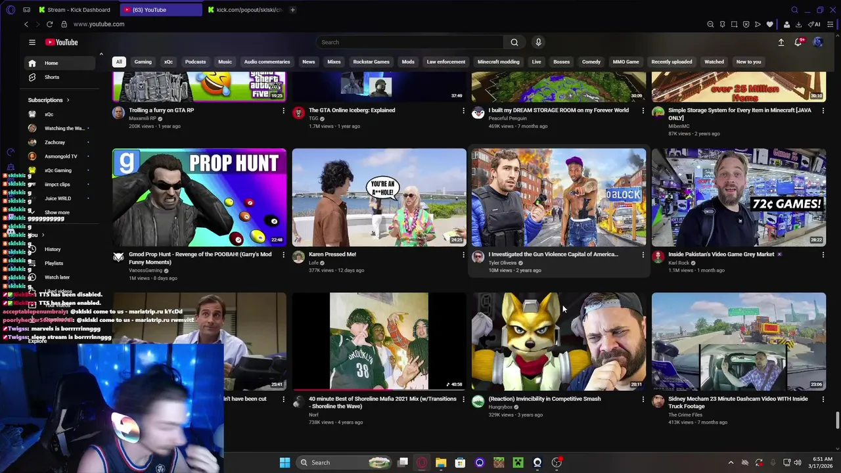Play the 72¢ Games Pakistan thumbnail
This screenshot has height=473, width=841.
coord(739,197)
